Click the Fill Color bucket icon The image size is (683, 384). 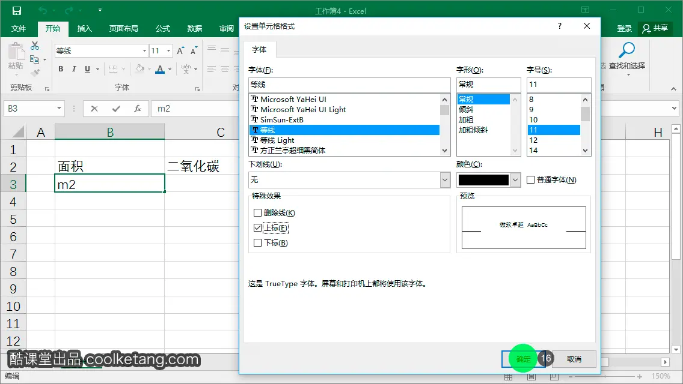point(140,69)
